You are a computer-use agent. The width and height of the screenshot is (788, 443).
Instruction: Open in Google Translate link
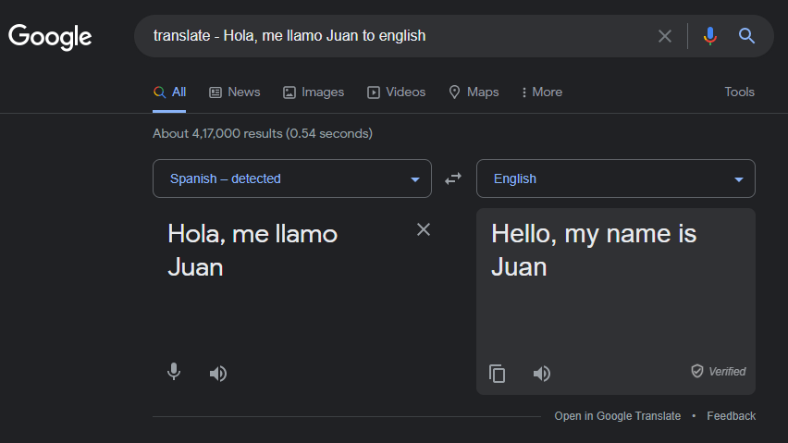pos(617,416)
